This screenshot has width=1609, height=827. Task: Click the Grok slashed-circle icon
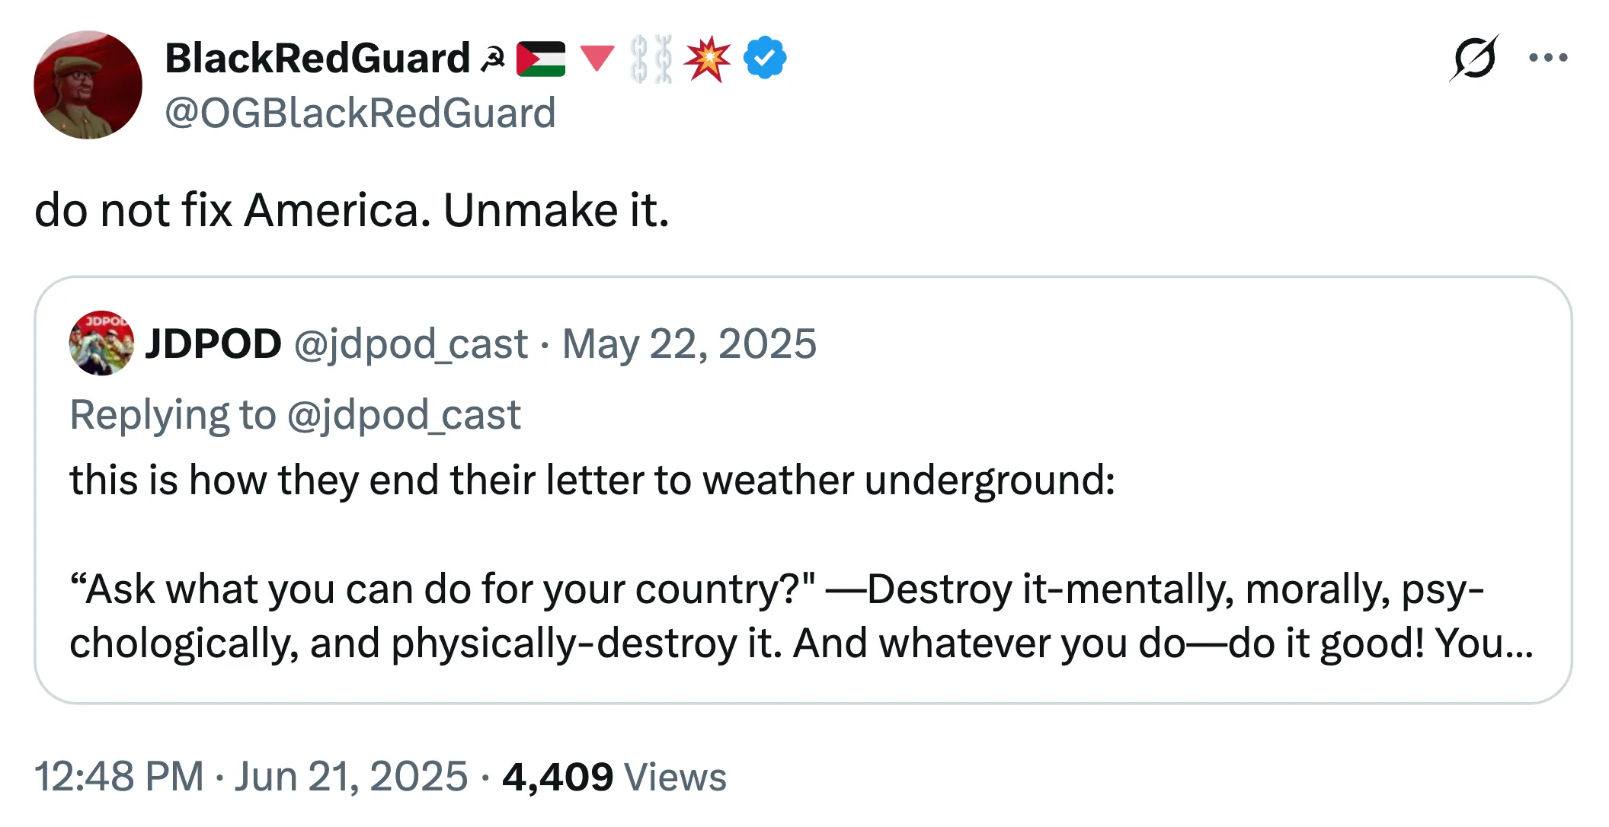click(1473, 58)
